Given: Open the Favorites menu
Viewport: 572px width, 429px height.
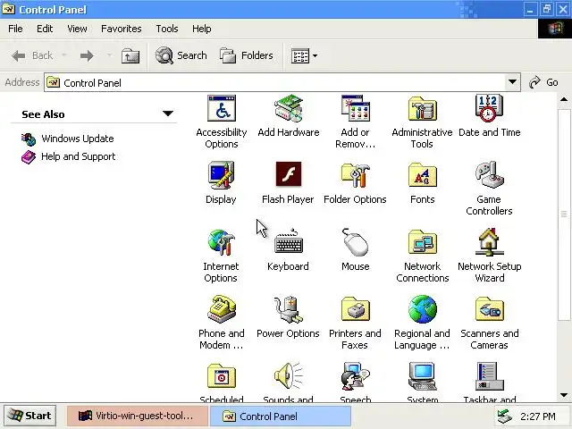Looking at the screenshot, I should [x=122, y=29].
